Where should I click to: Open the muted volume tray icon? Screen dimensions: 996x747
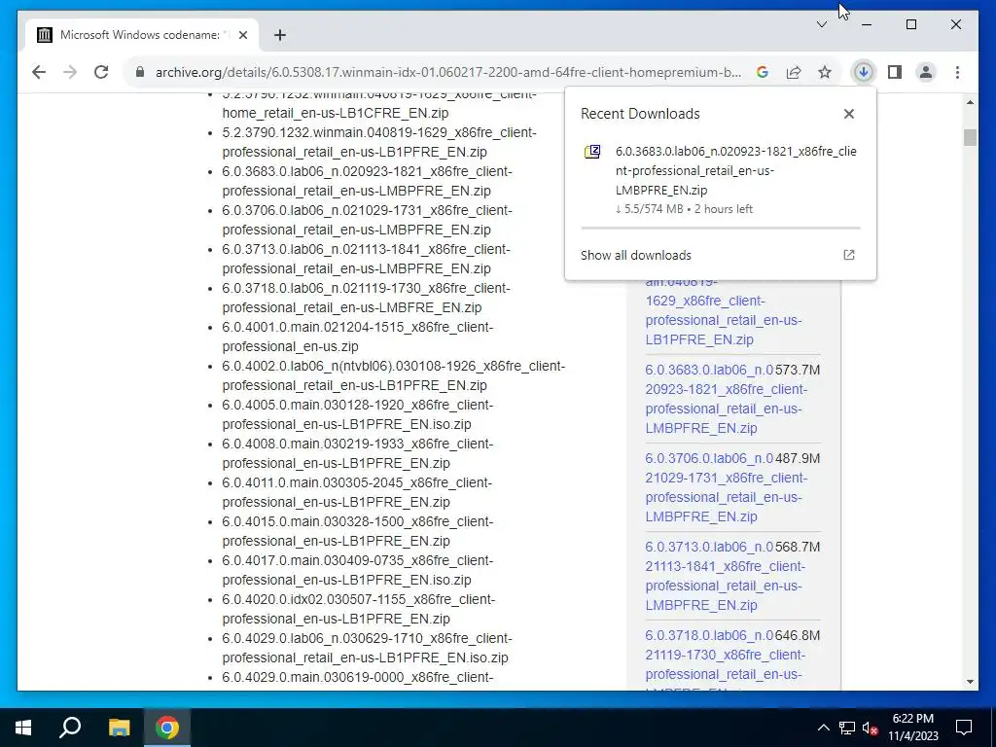pos(871,728)
